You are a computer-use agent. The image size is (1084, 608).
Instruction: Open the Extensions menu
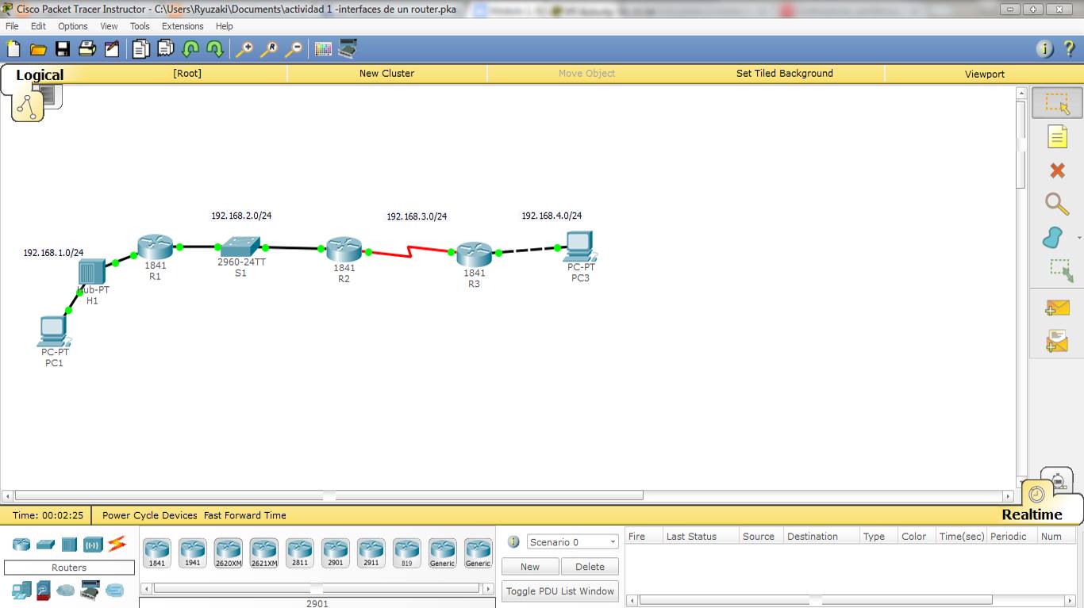(x=183, y=25)
